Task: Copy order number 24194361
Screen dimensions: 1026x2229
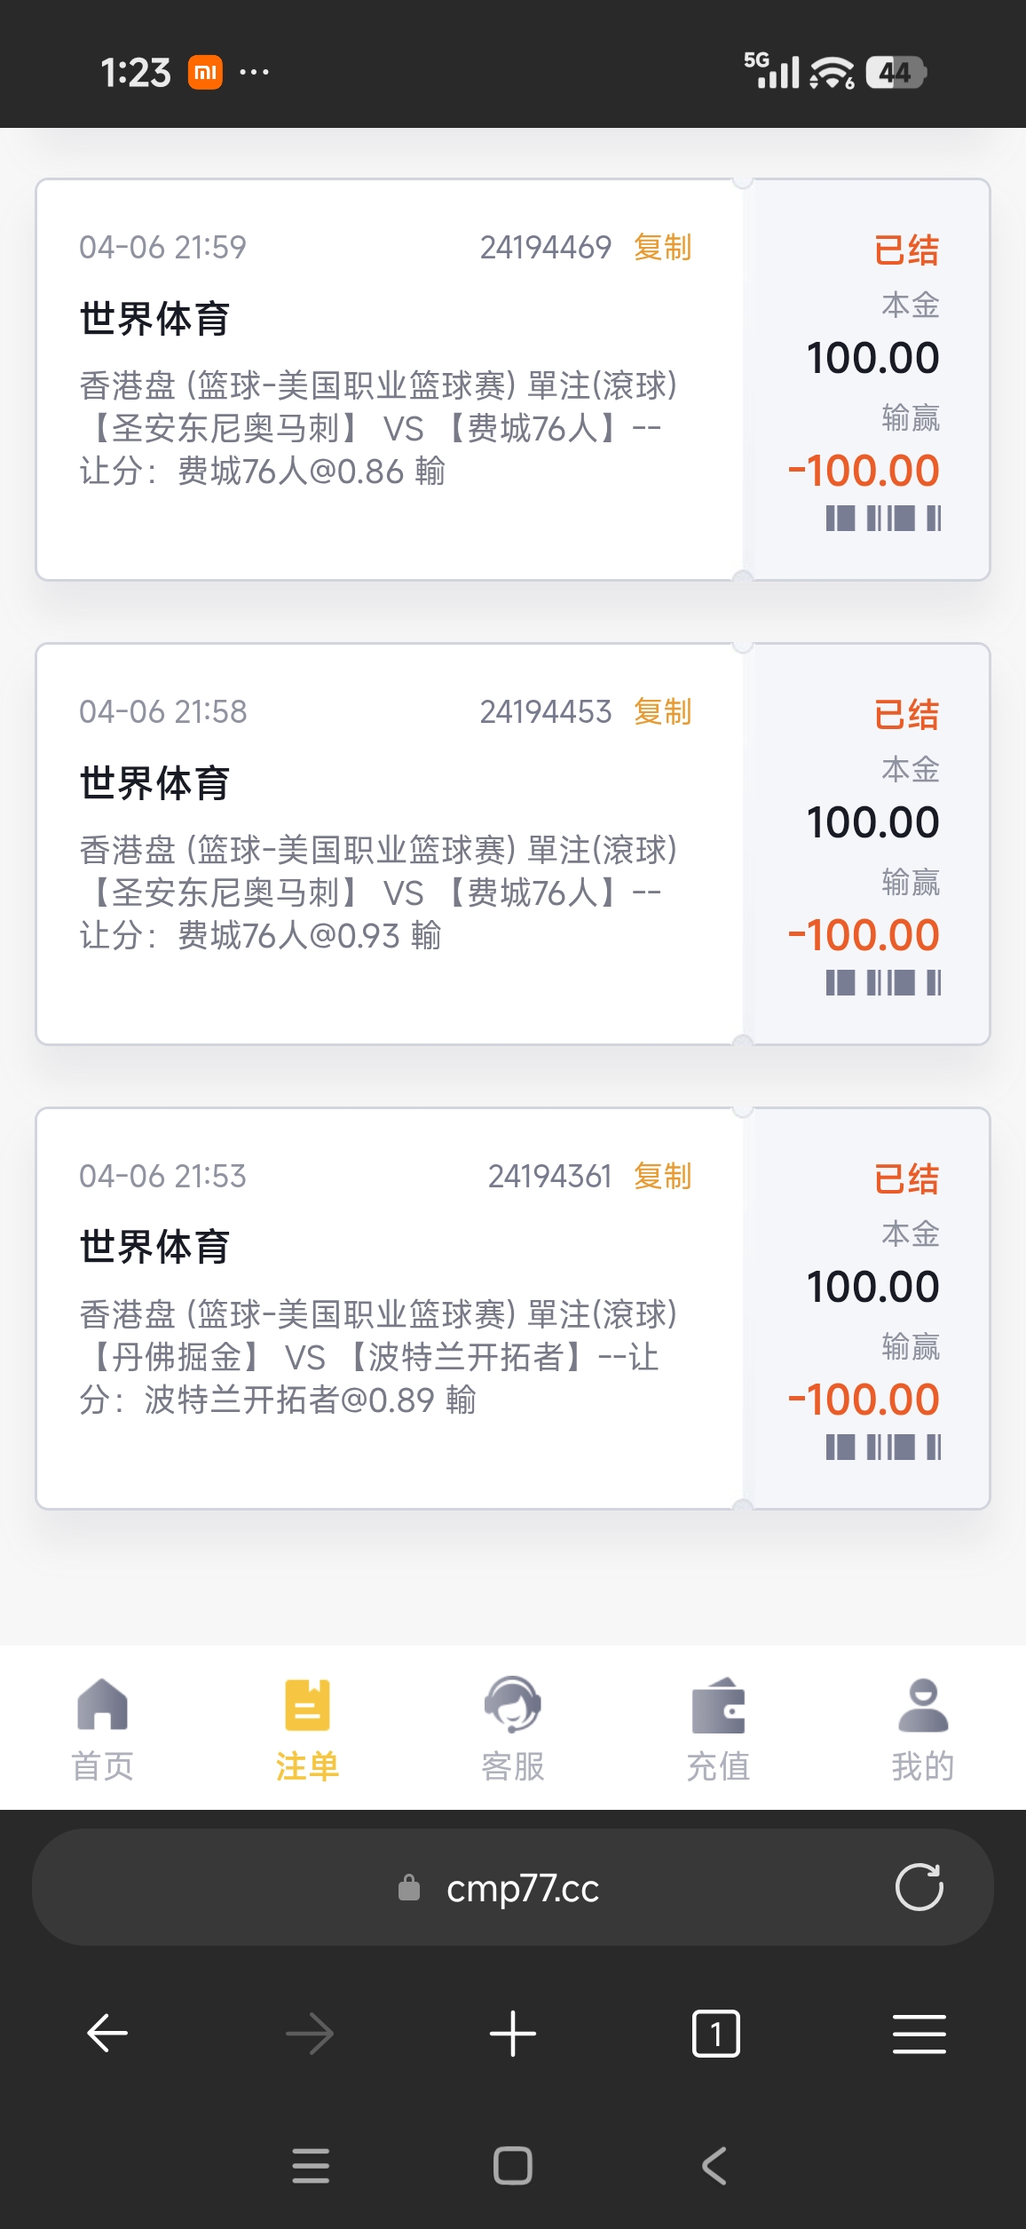Action: (x=662, y=1177)
